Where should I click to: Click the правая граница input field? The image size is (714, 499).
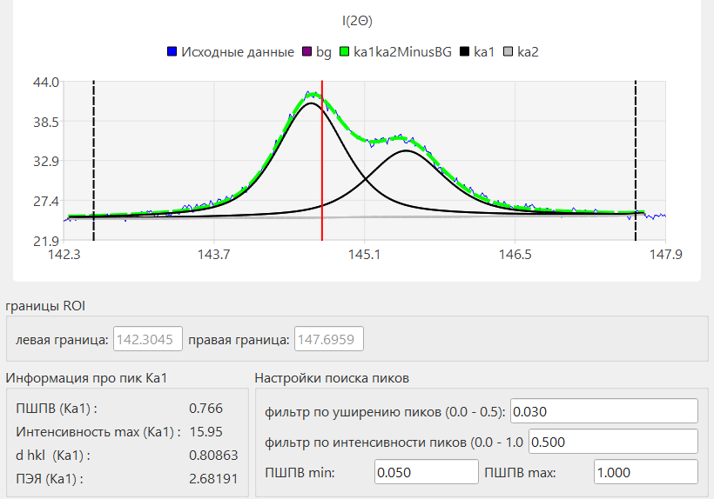click(329, 339)
